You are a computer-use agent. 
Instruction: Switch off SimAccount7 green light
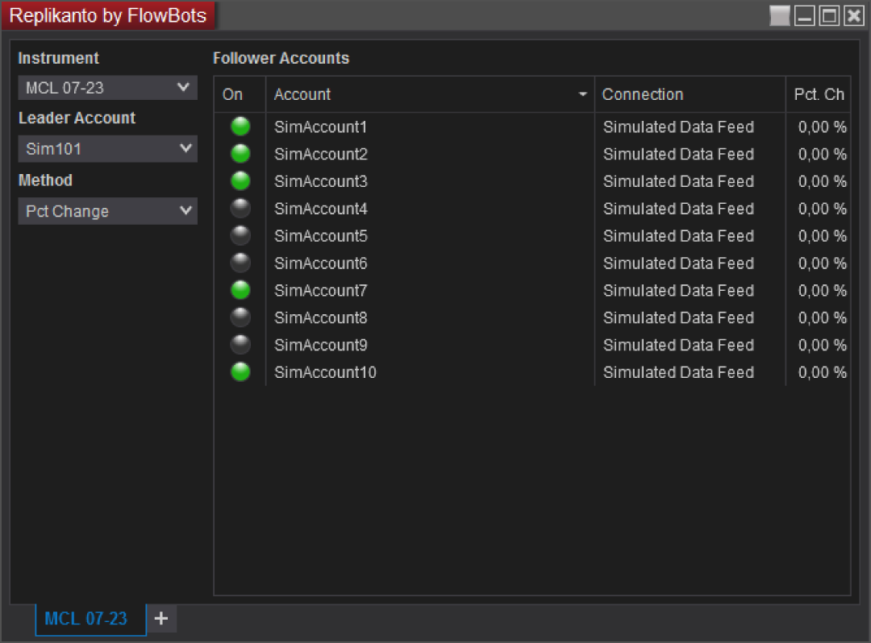pyautogui.click(x=240, y=289)
